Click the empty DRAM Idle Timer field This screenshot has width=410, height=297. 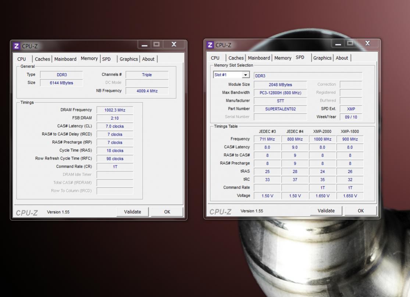[115, 175]
